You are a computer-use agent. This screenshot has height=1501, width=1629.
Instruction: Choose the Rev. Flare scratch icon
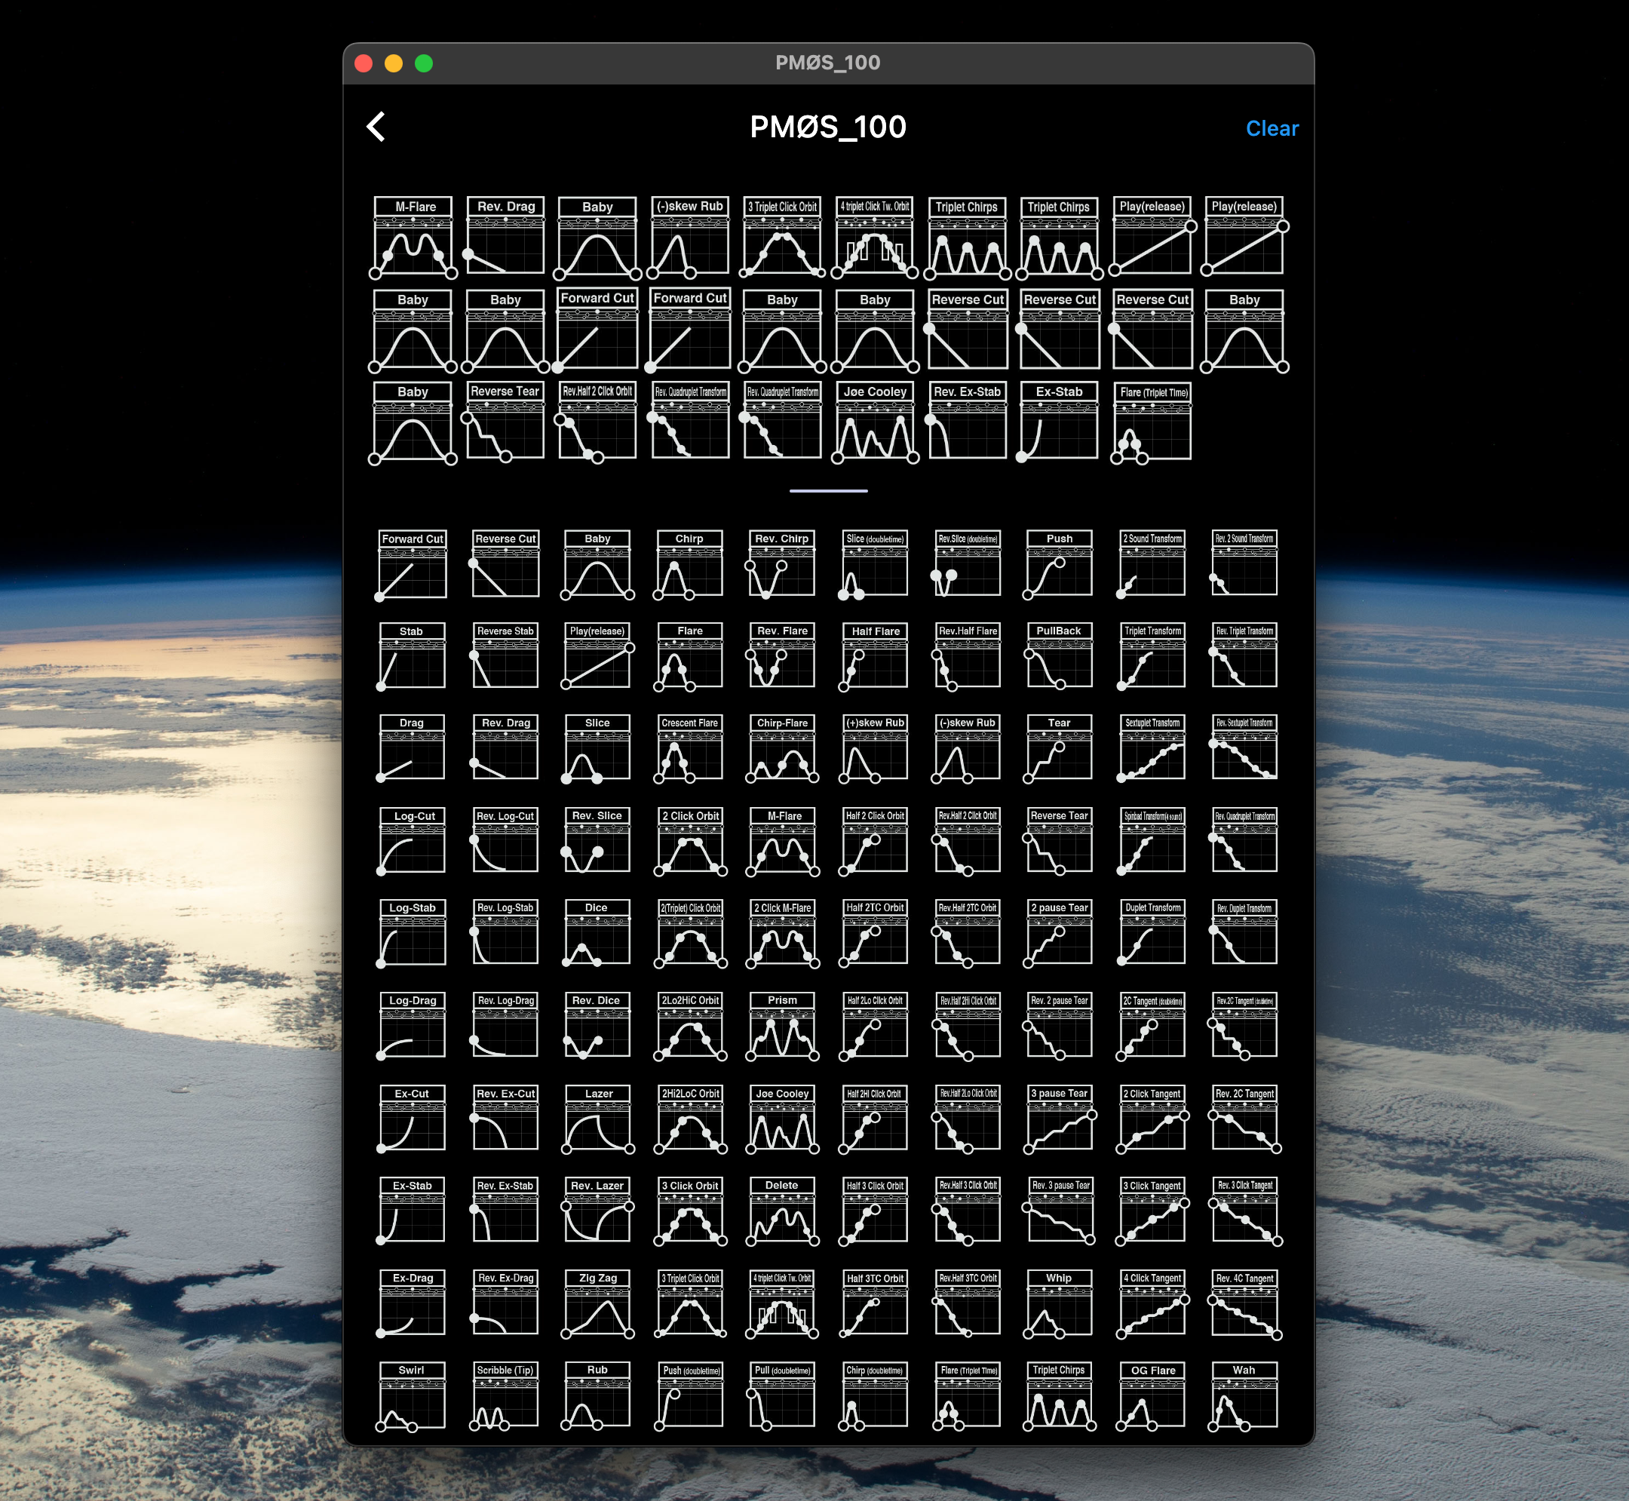[781, 657]
